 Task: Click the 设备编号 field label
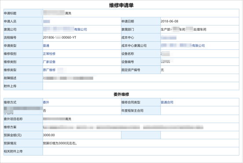(127, 62)
